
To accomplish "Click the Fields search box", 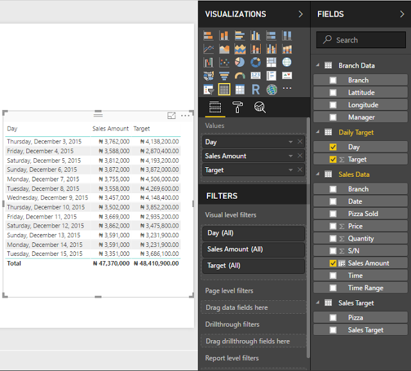I will tap(361, 40).
